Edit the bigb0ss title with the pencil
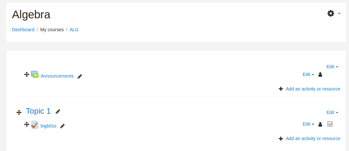 point(62,126)
